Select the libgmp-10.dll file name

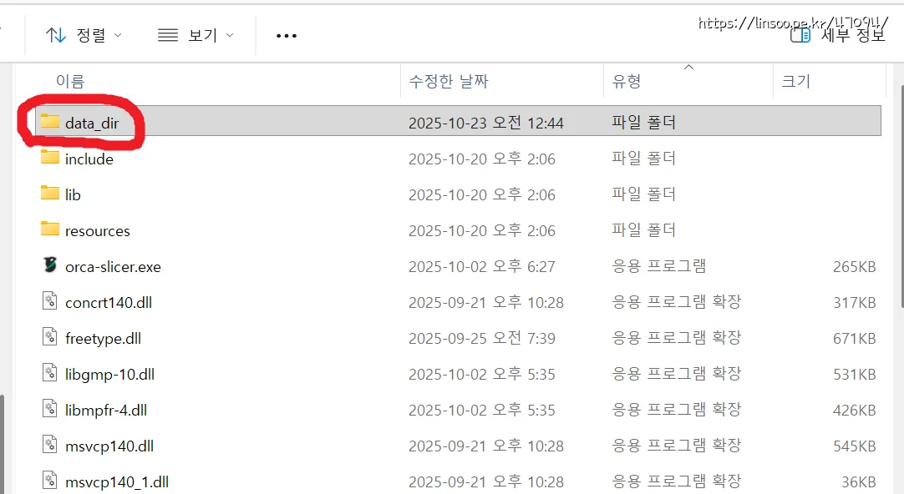[109, 374]
